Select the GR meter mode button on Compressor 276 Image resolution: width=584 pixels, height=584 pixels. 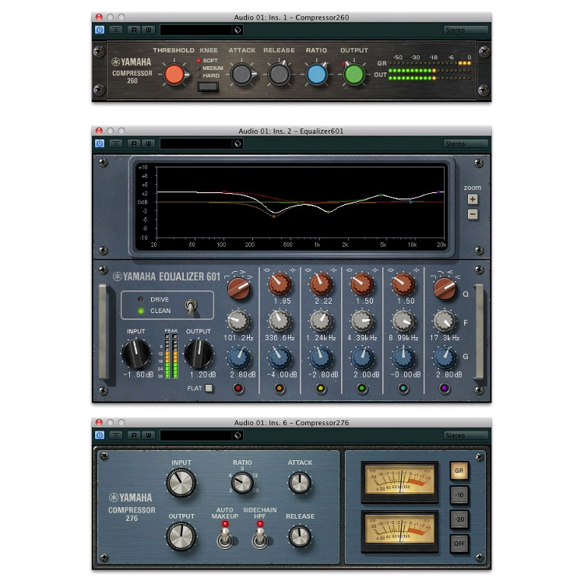point(459,471)
